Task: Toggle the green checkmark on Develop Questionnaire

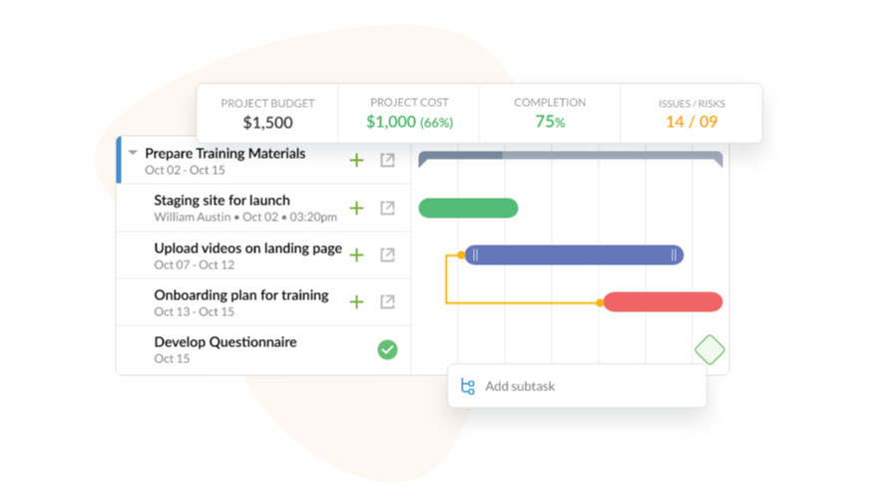Action: (x=387, y=349)
